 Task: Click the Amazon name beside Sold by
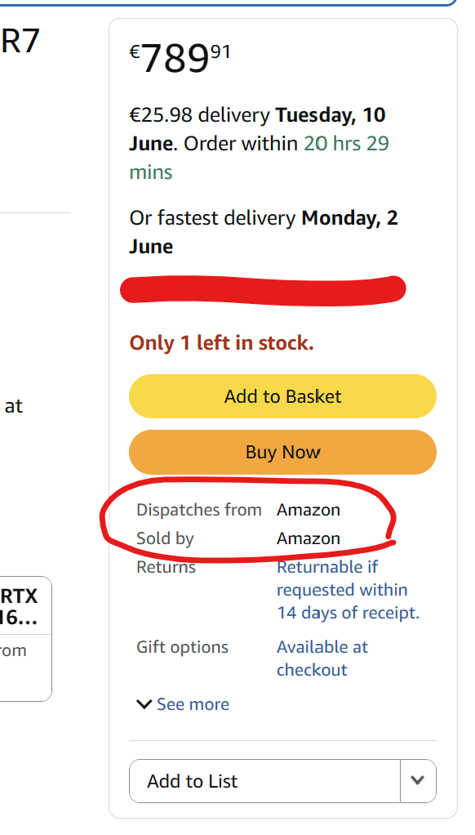(x=309, y=538)
